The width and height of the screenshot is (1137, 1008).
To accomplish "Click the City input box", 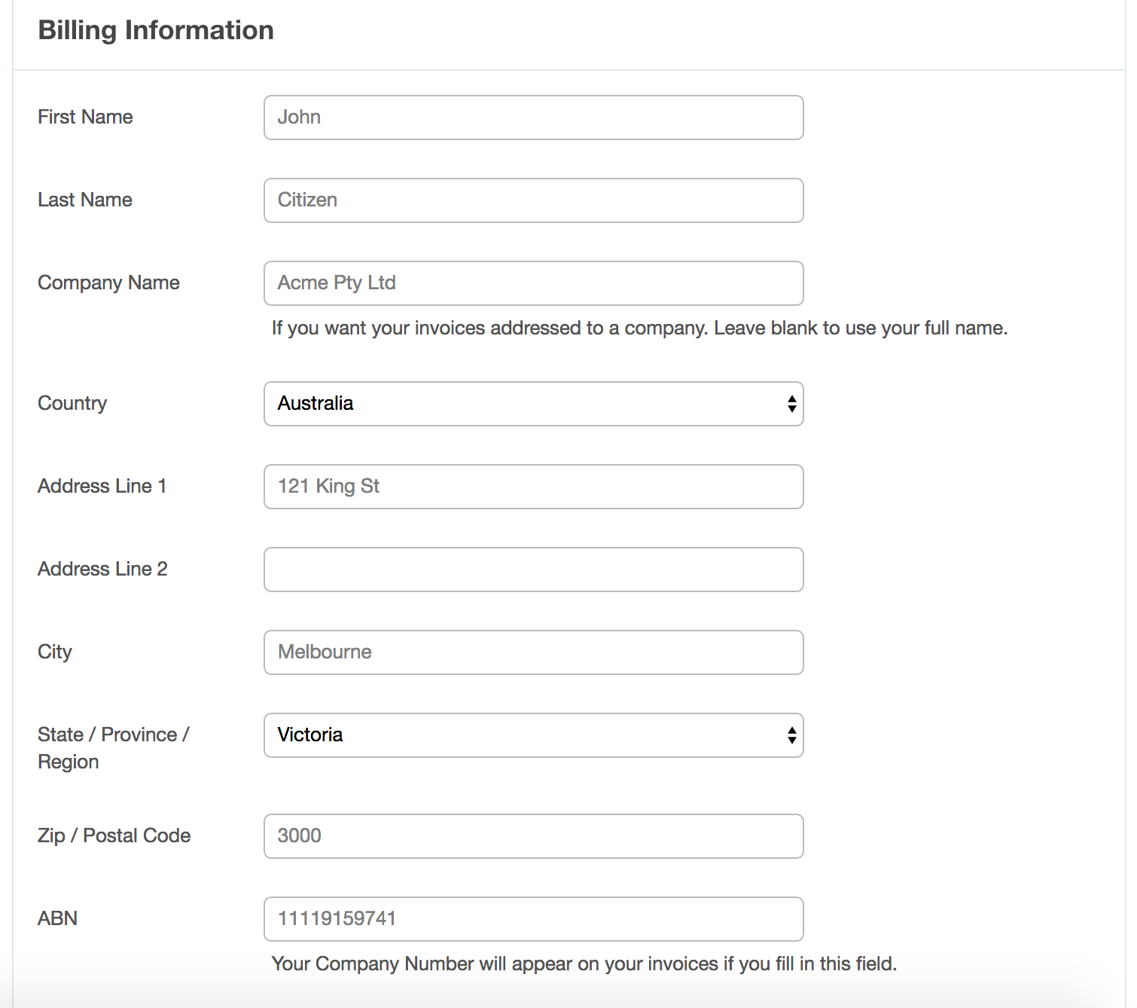I will point(534,652).
